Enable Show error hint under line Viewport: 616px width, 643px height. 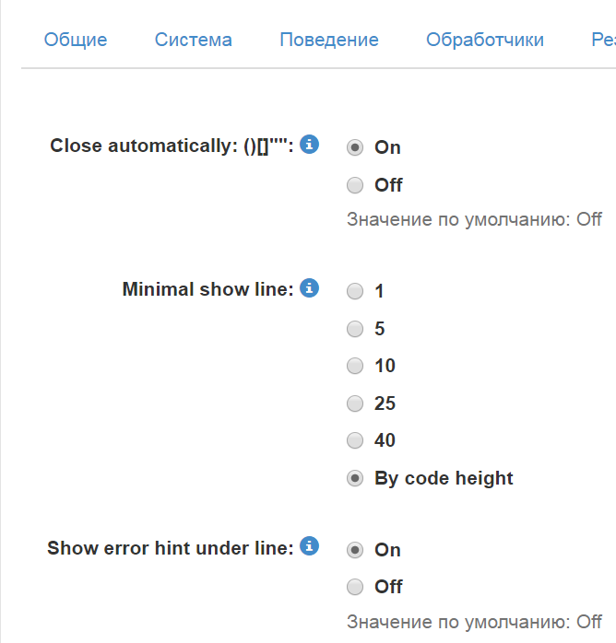click(355, 549)
